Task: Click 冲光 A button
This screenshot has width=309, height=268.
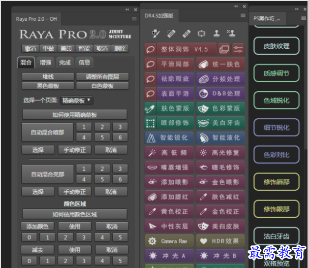Action: [x=169, y=256]
